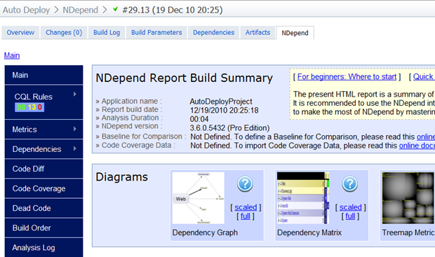Click the help icon beside Dependency Matrix
This screenshot has width=435, height=257.
point(349,184)
